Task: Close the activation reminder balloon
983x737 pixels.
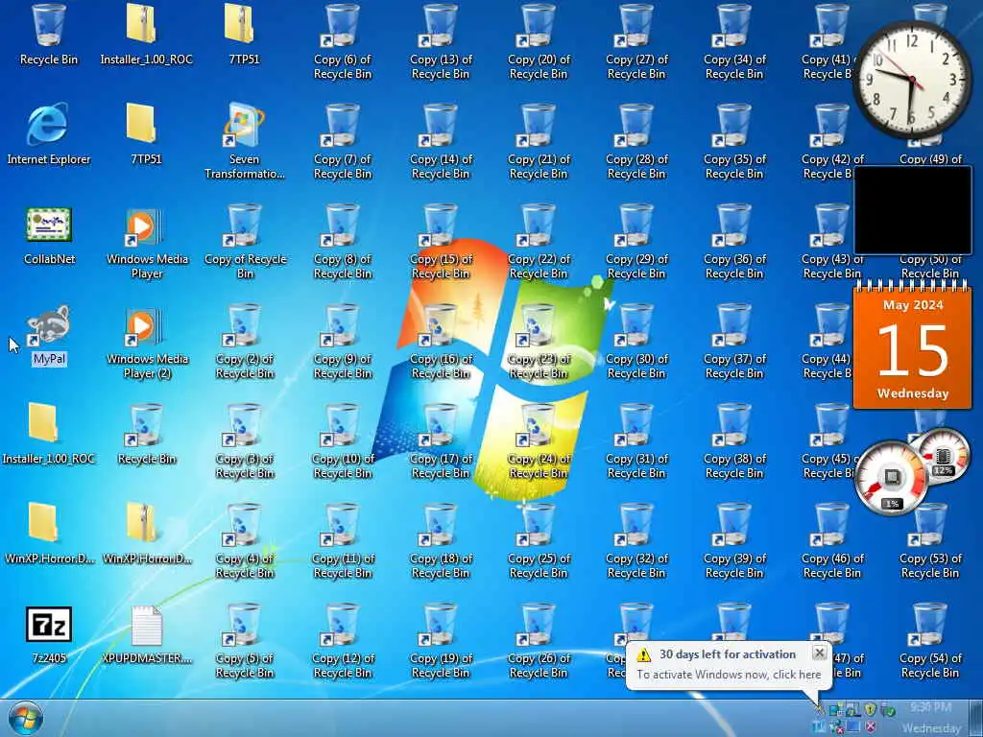Action: click(x=819, y=653)
